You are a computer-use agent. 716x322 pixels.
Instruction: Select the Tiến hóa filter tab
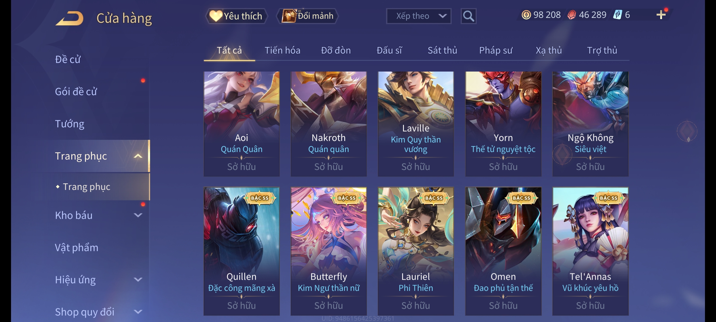(x=283, y=50)
